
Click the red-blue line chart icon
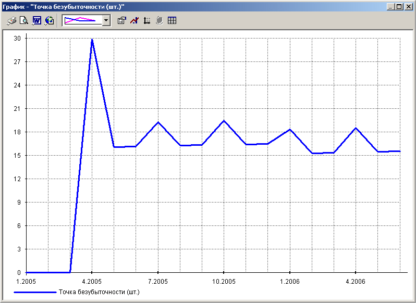point(134,21)
